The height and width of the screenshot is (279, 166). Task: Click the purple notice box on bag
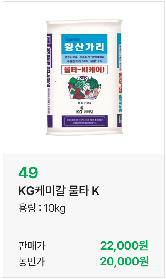[85, 122]
